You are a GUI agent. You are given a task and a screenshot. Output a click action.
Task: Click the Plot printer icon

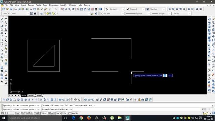coord(15,9)
